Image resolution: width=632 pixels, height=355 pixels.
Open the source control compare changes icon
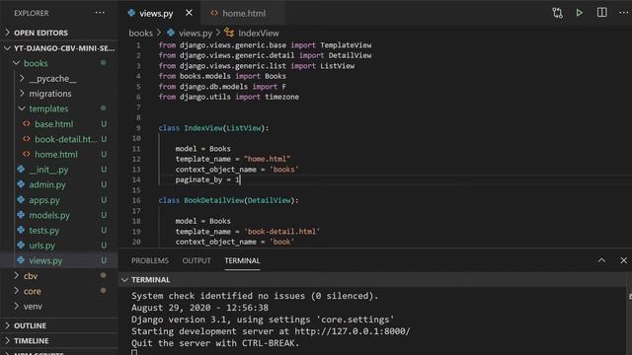[557, 13]
